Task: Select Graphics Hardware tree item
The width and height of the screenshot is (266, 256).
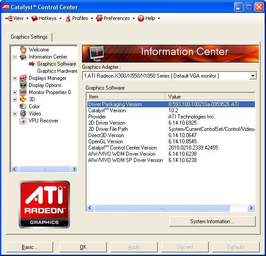Action: click(x=57, y=71)
